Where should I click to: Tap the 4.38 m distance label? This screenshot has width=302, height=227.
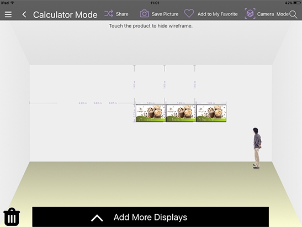(x=82, y=103)
